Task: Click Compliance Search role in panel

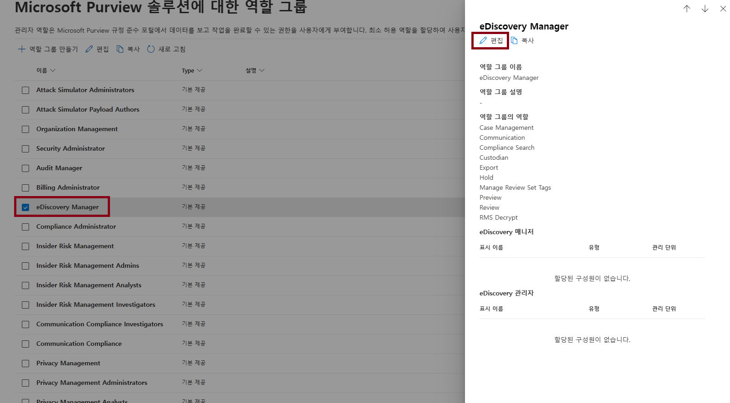Action: pyautogui.click(x=507, y=147)
